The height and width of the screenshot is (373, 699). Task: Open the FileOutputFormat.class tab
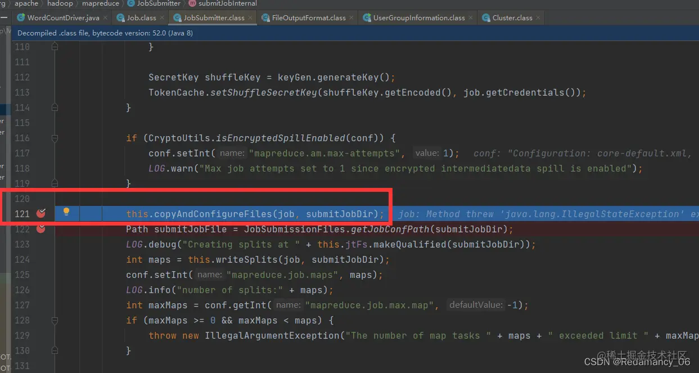tap(309, 17)
